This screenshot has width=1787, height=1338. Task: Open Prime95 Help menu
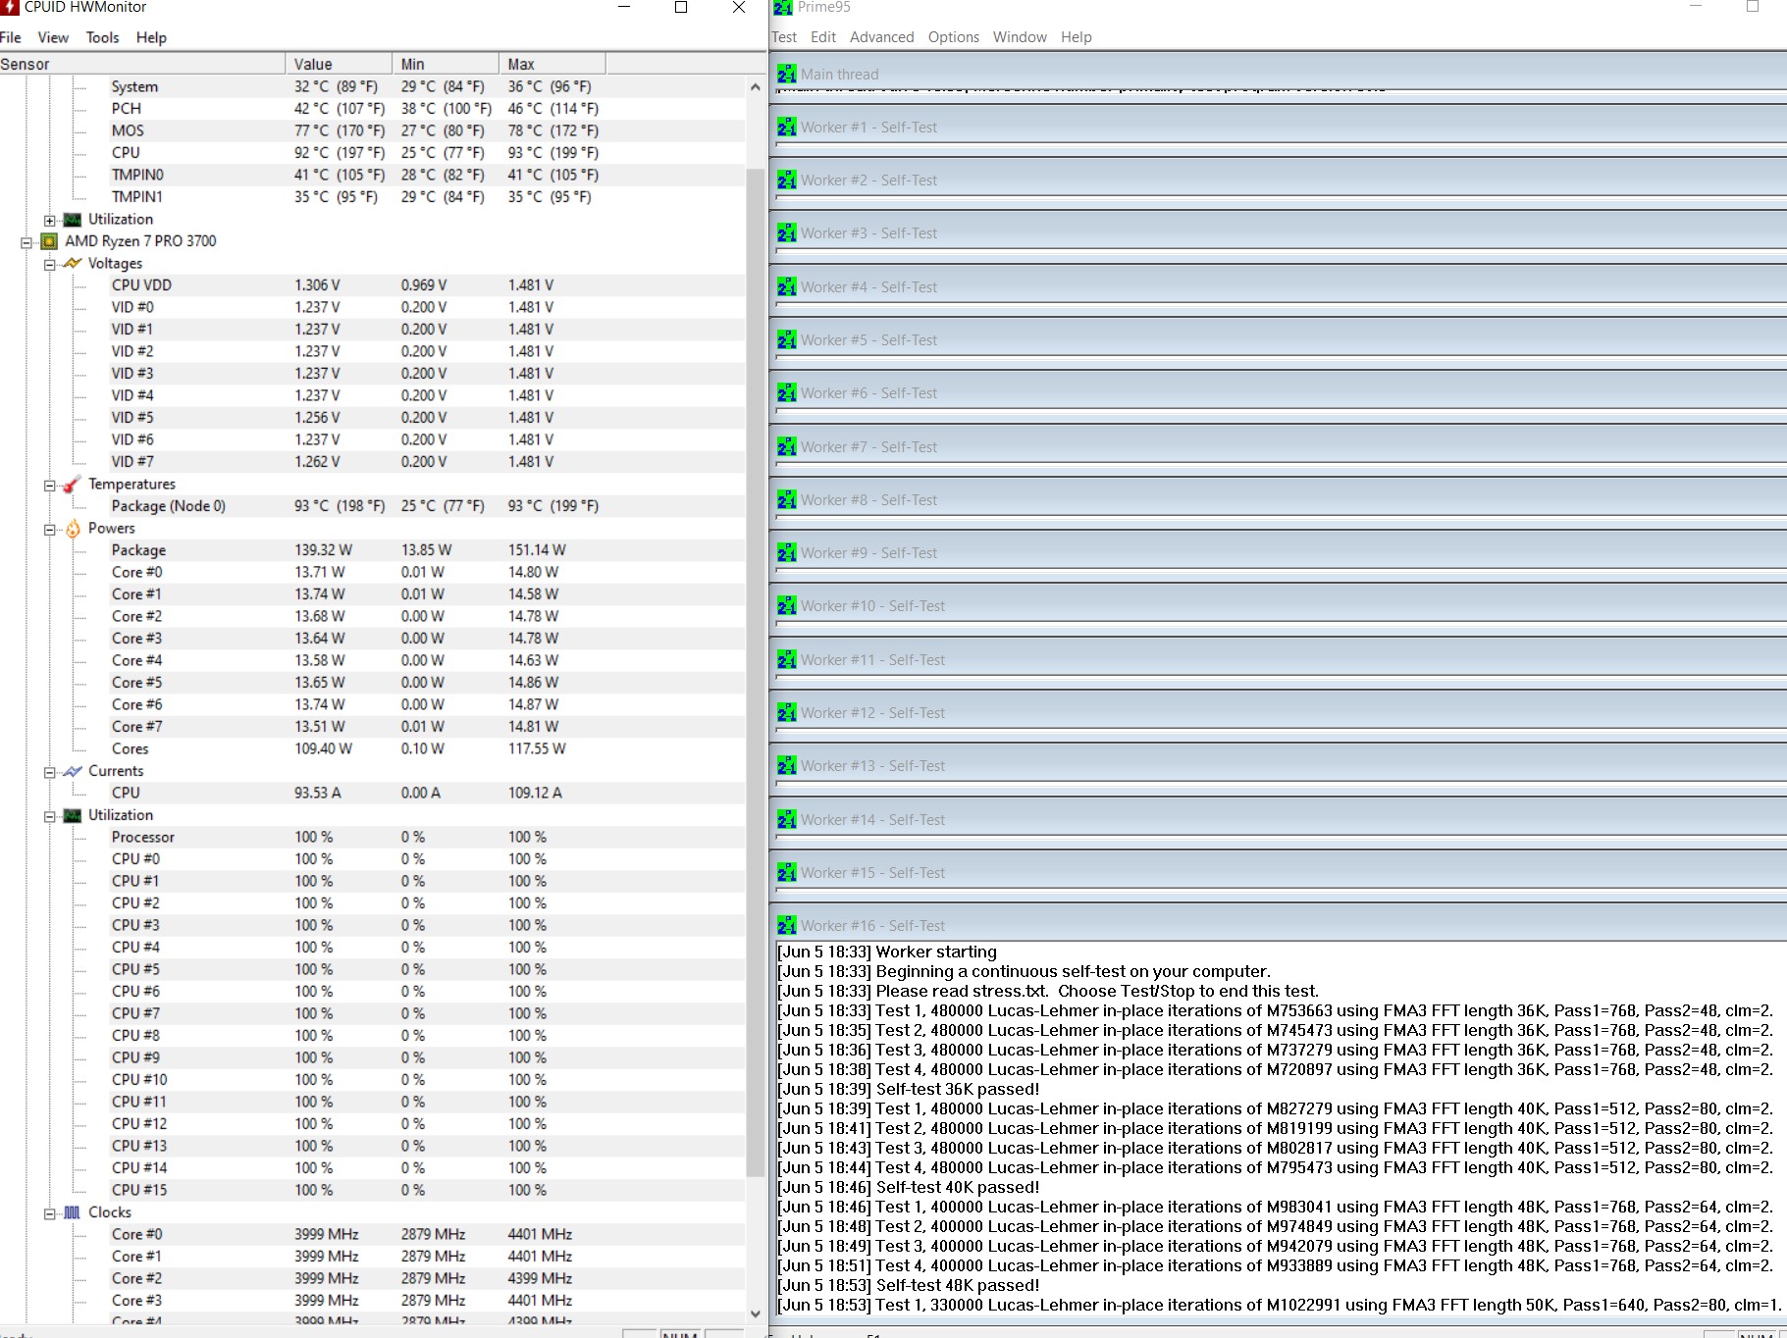point(1076,37)
